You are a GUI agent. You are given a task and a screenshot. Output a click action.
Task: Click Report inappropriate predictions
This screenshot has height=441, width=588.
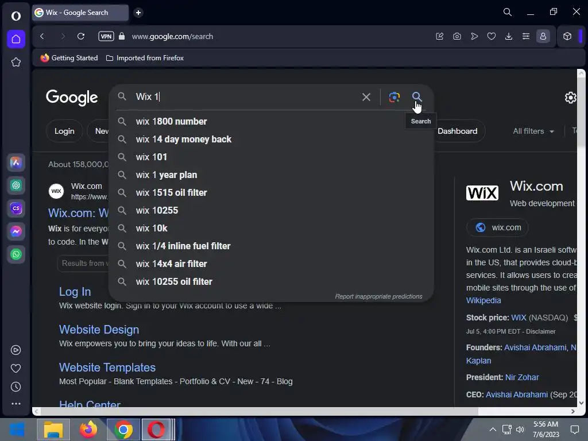coord(378,296)
